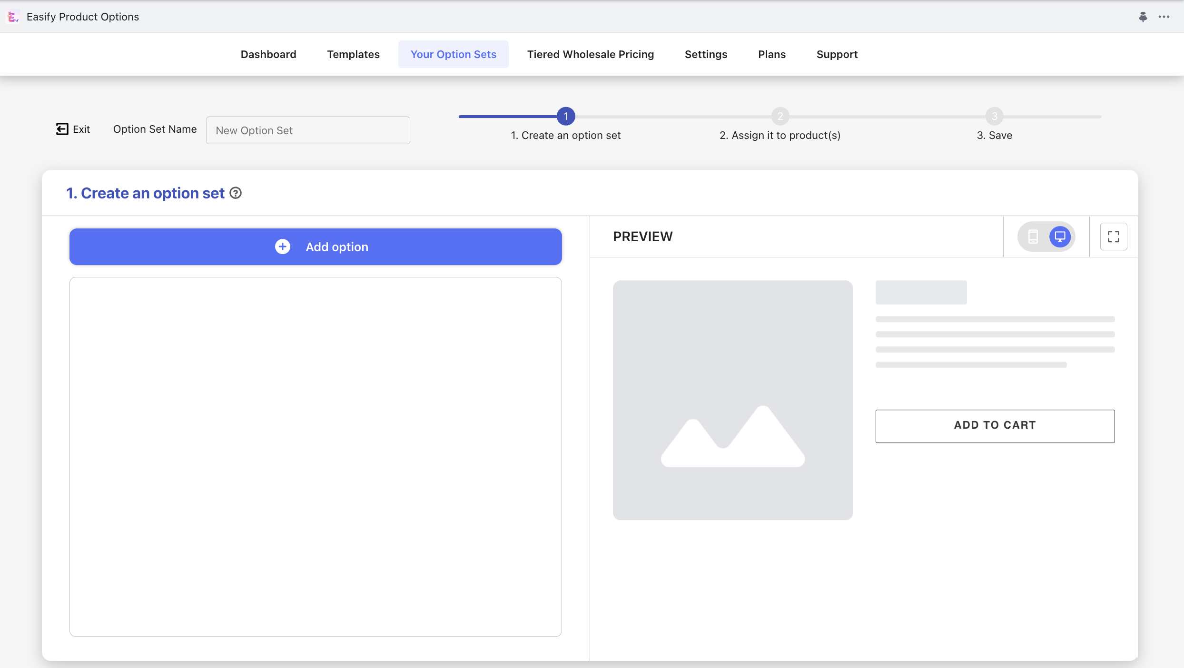The image size is (1184, 668).
Task: Open the Support tab
Action: tap(837, 54)
